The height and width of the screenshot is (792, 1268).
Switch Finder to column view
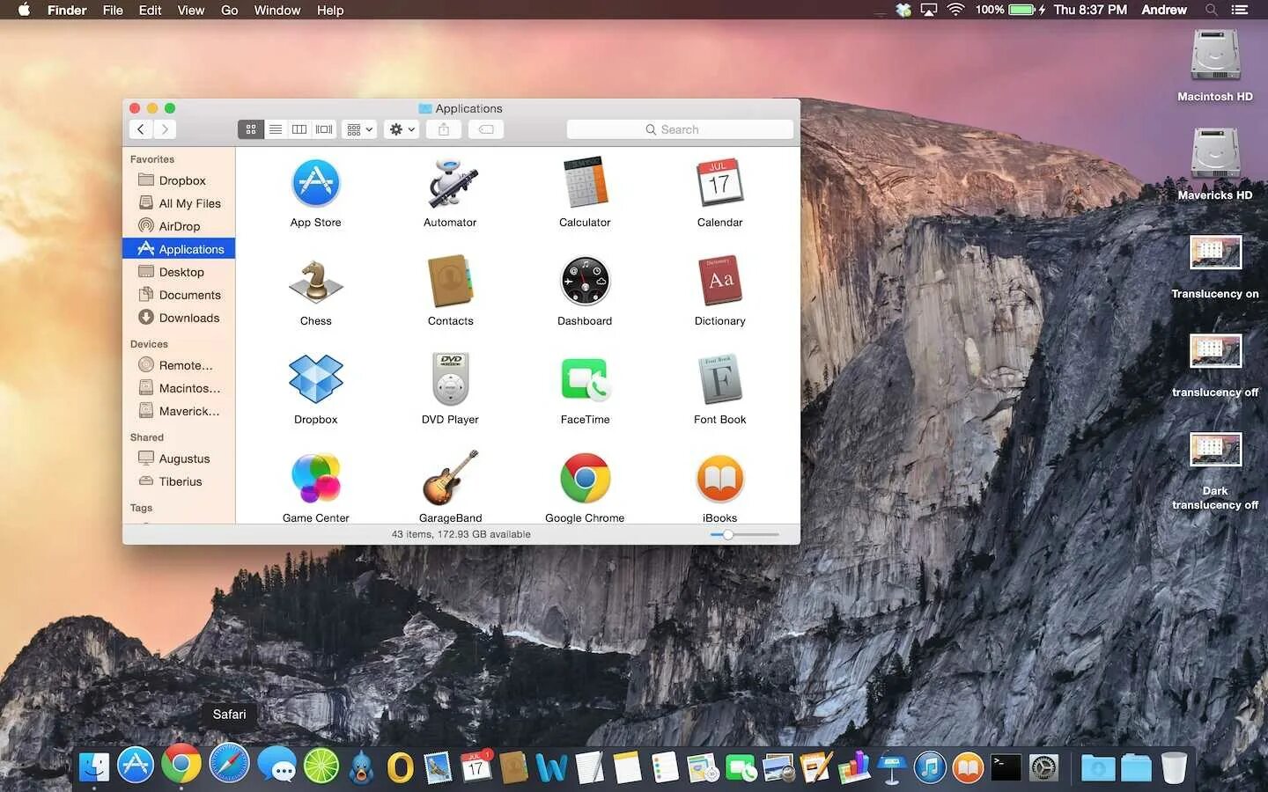pos(299,129)
